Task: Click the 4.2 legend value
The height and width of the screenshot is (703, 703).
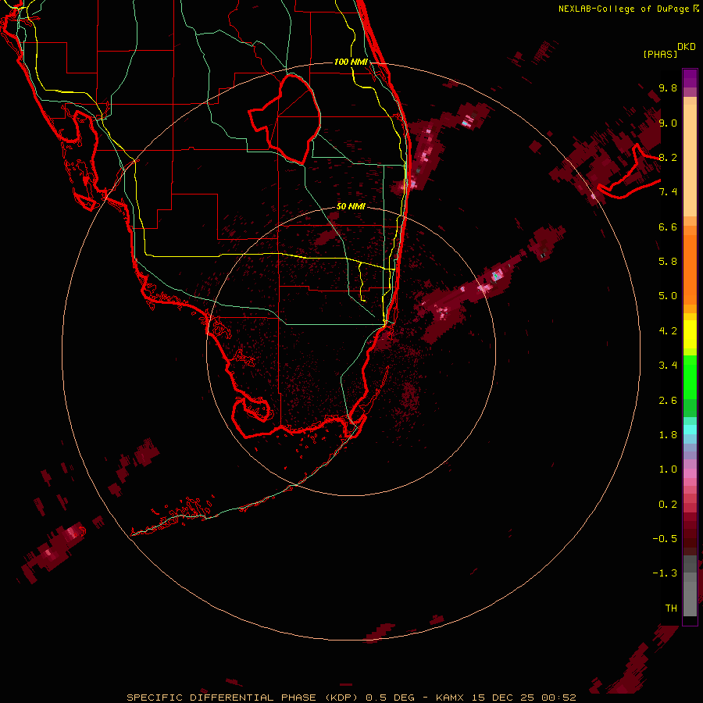Action: 668,331
